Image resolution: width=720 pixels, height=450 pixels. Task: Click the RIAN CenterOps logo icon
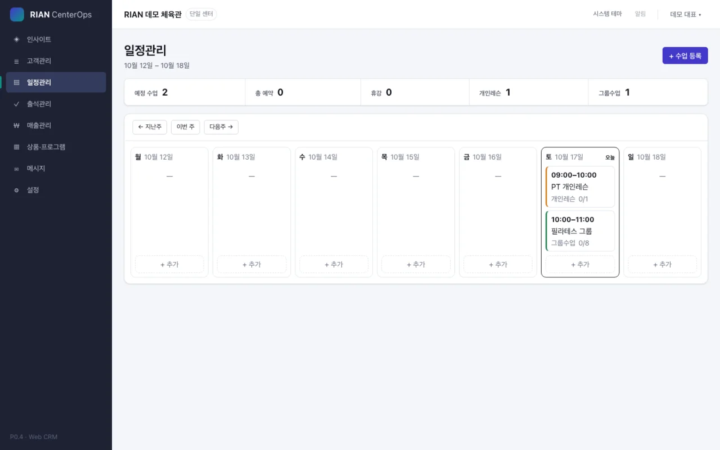(x=17, y=15)
